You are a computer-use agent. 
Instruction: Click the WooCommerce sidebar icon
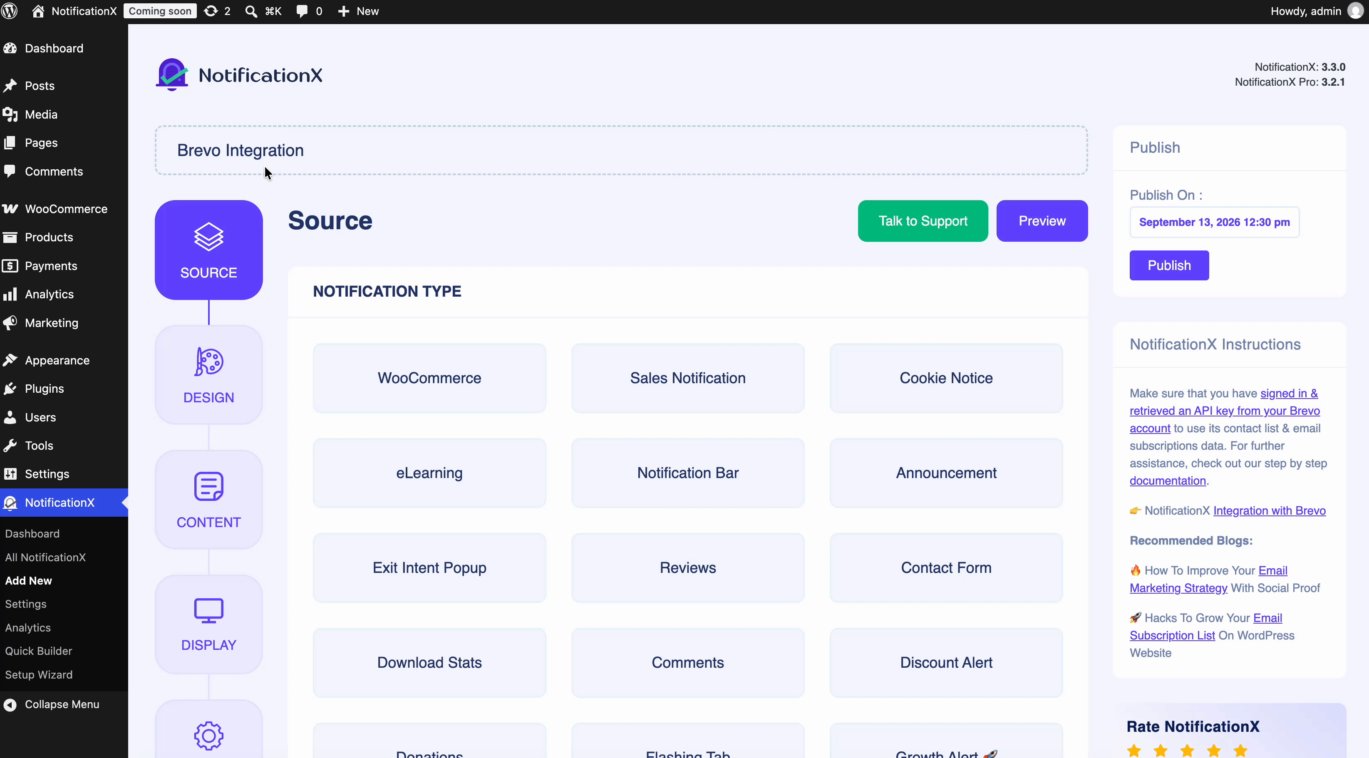(10, 209)
